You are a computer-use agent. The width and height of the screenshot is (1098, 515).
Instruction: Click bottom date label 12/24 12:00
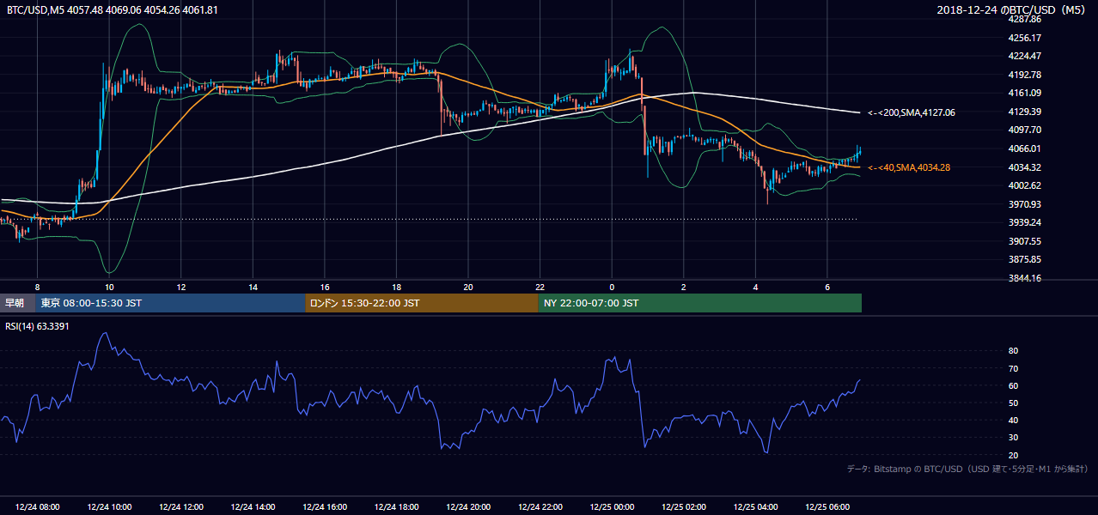pos(181,507)
